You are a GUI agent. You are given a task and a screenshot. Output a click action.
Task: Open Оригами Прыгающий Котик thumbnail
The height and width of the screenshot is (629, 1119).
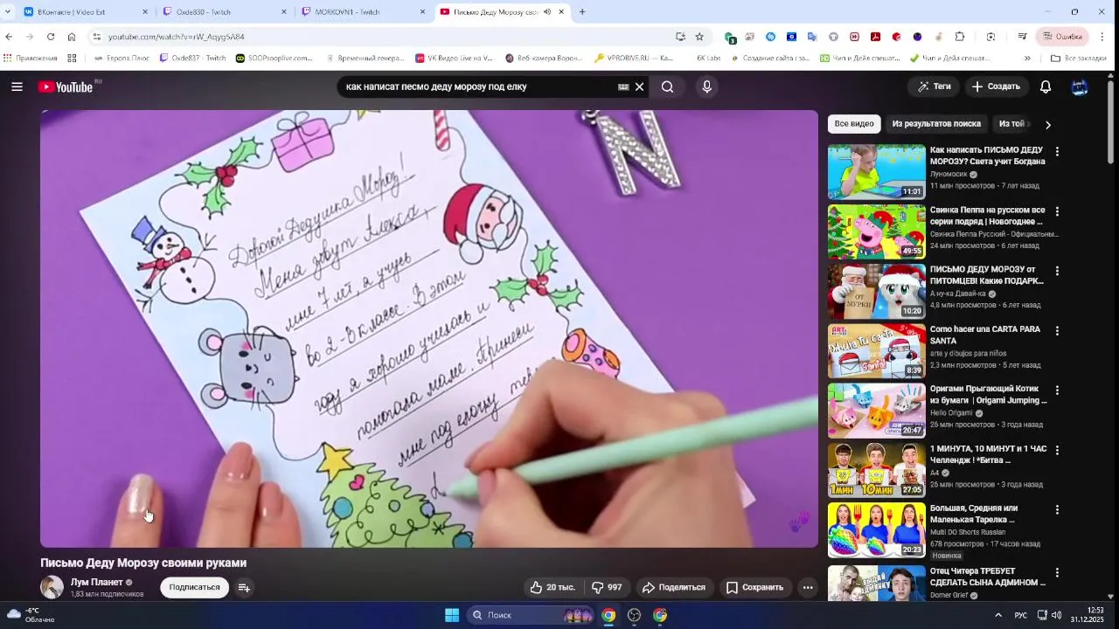[876, 411]
